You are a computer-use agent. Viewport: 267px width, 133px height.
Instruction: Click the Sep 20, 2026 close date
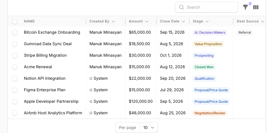[173, 78]
